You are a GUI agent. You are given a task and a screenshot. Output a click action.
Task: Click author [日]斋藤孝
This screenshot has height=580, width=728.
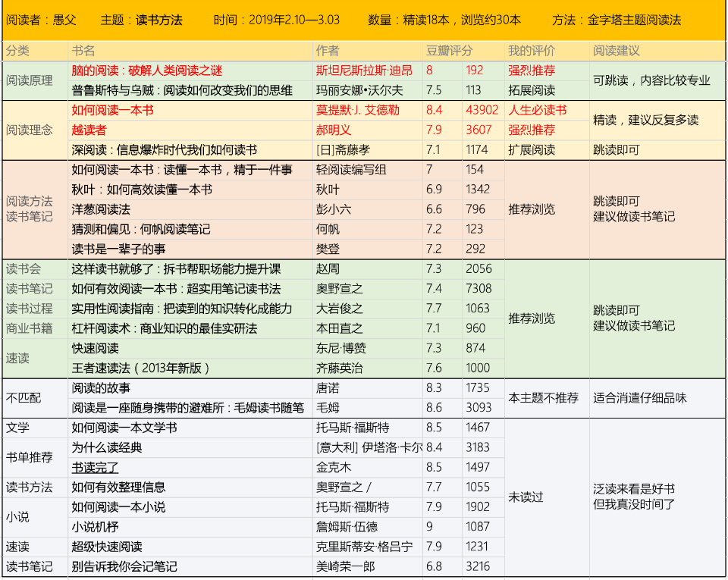pyautogui.click(x=343, y=150)
